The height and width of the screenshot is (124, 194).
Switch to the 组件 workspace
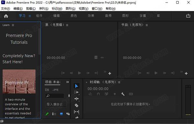click(x=39, y=16)
